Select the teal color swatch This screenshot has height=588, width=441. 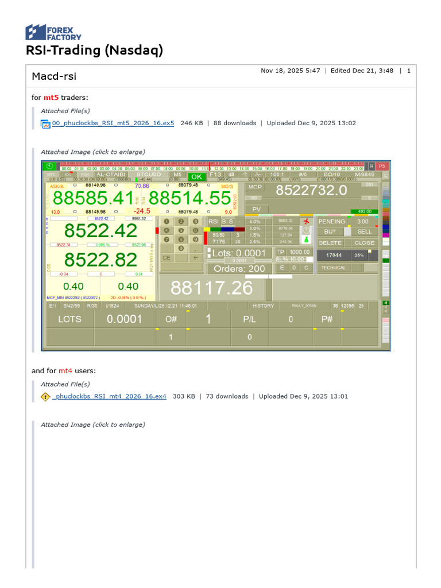[385, 202]
